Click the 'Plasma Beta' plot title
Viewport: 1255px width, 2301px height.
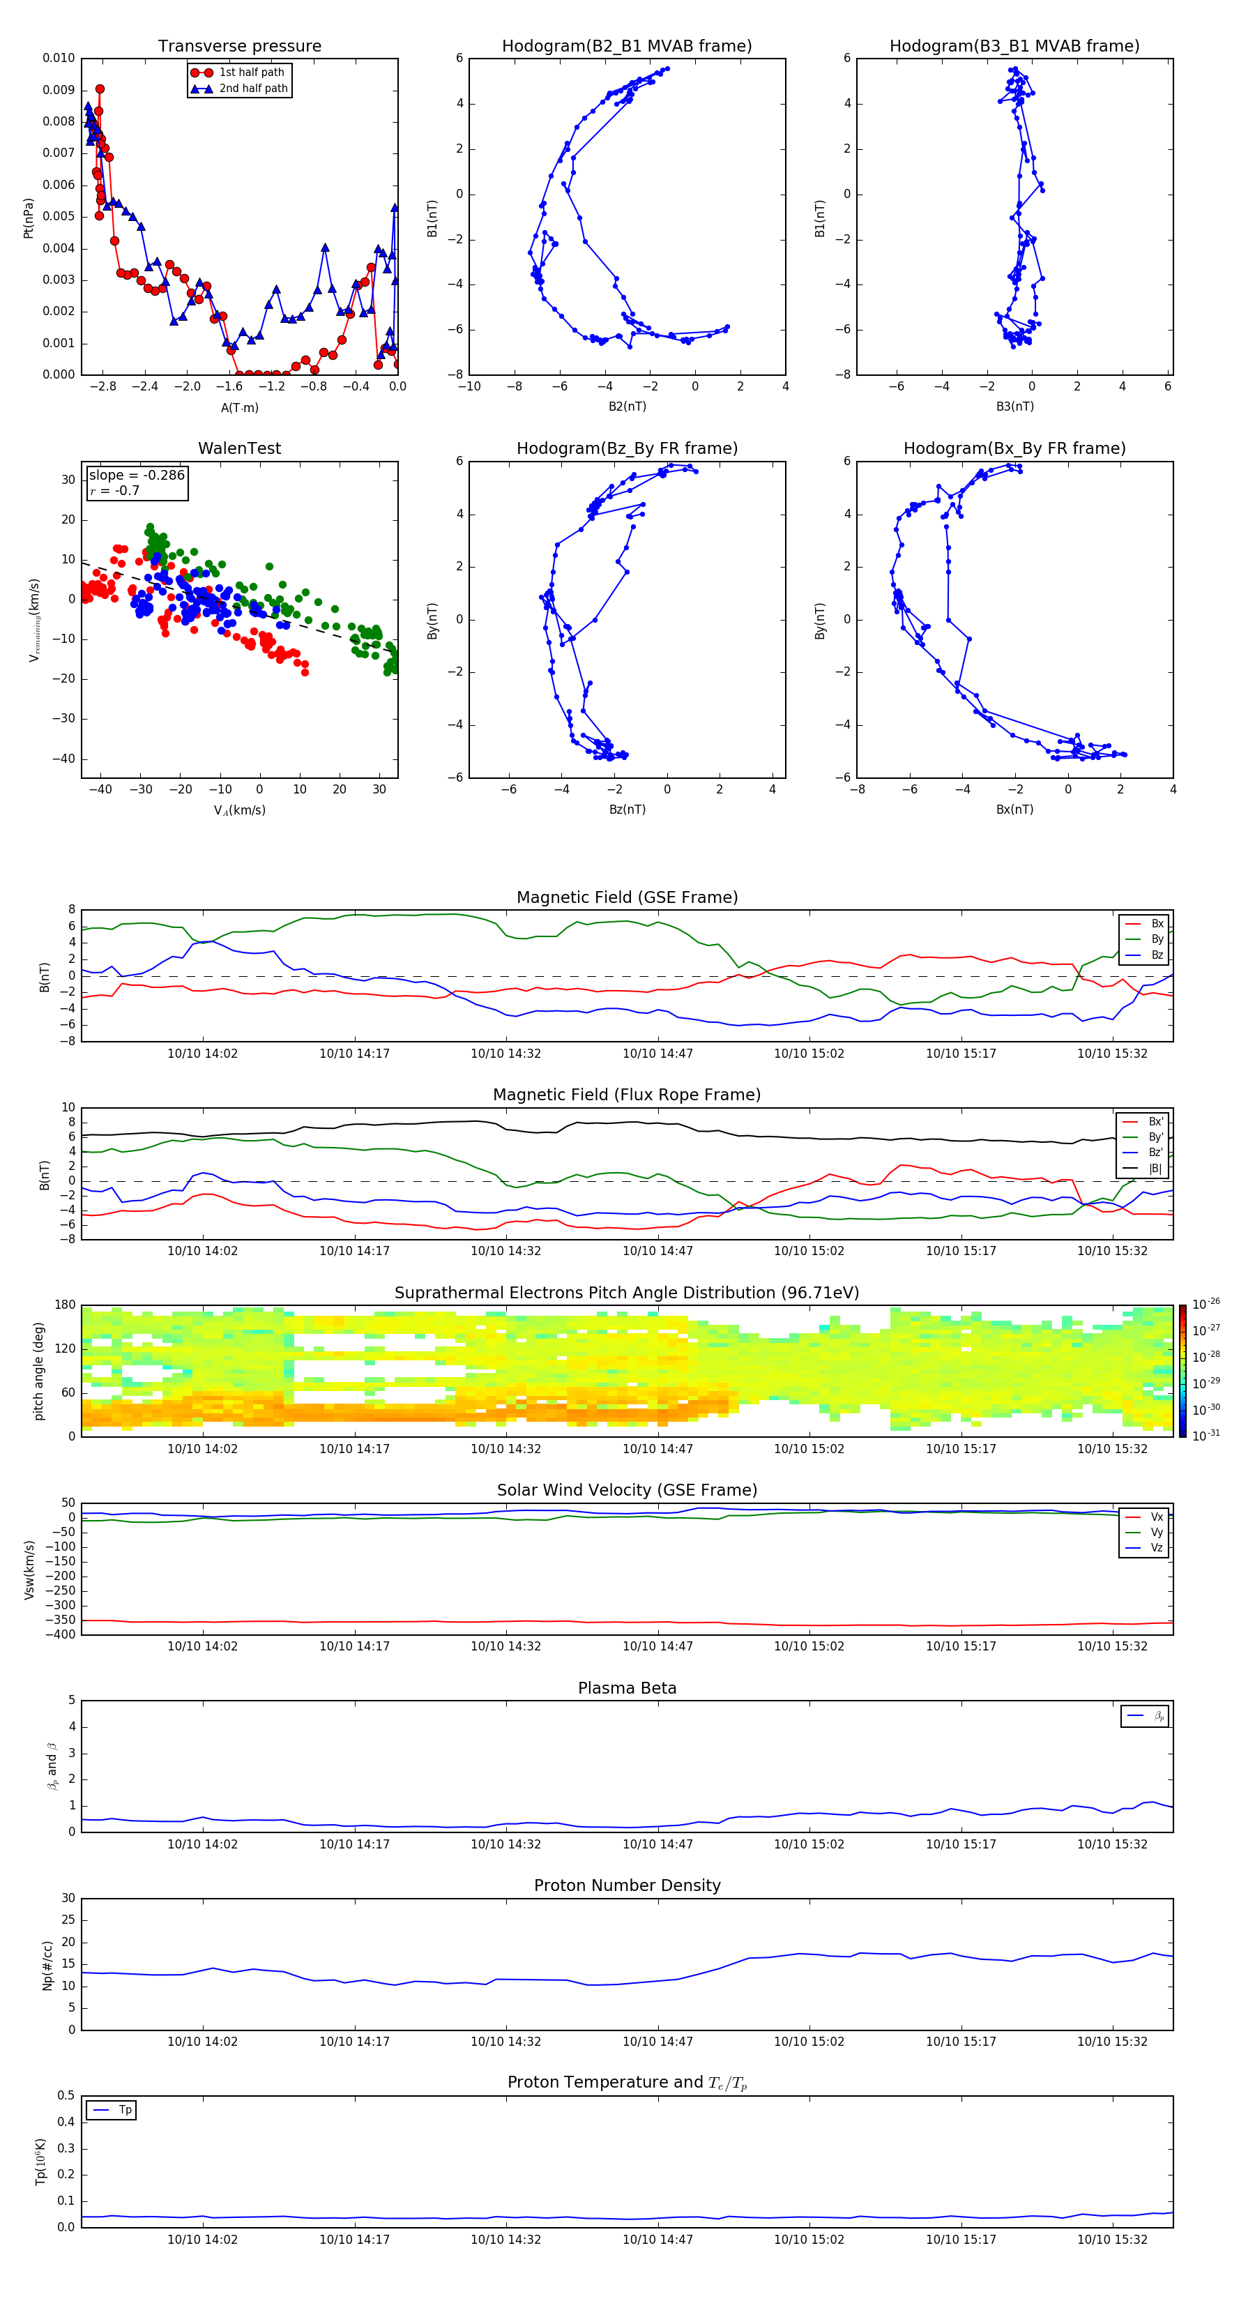pyautogui.click(x=627, y=1688)
